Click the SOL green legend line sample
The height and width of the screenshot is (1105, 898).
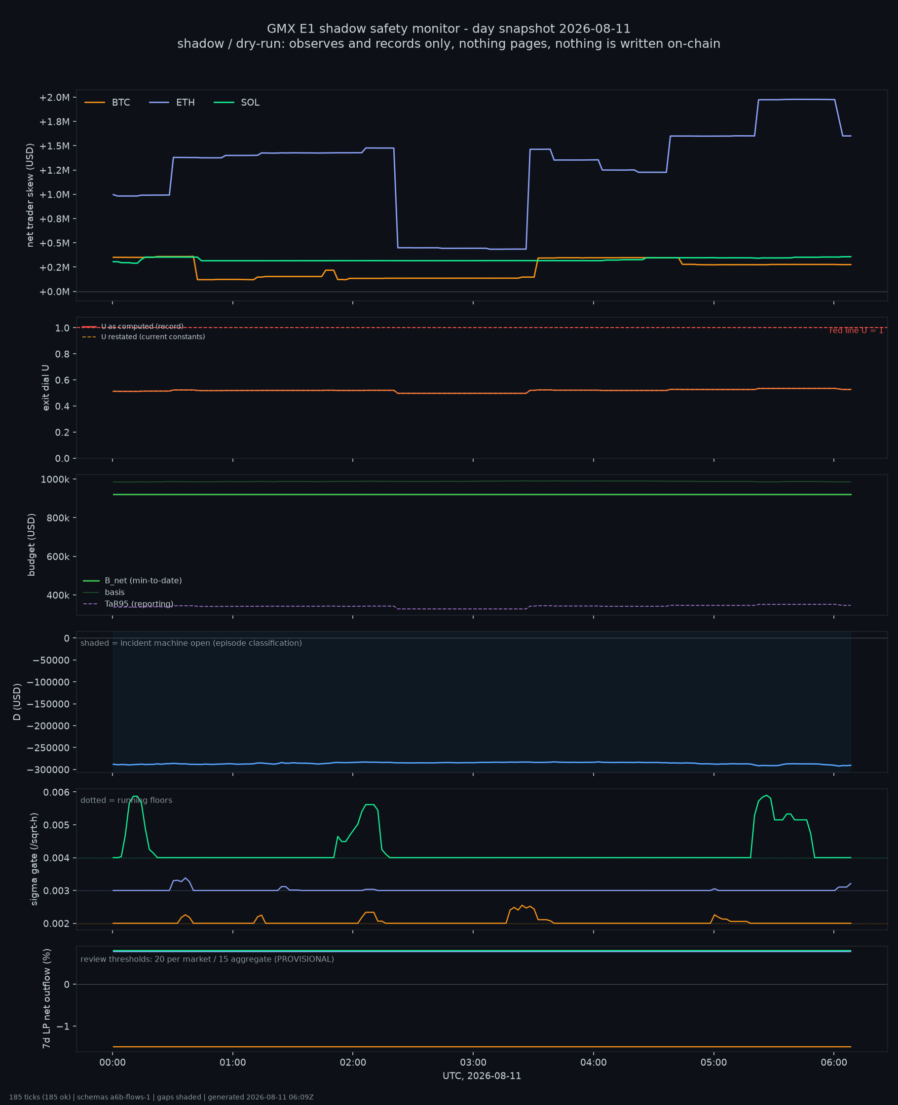[224, 103]
